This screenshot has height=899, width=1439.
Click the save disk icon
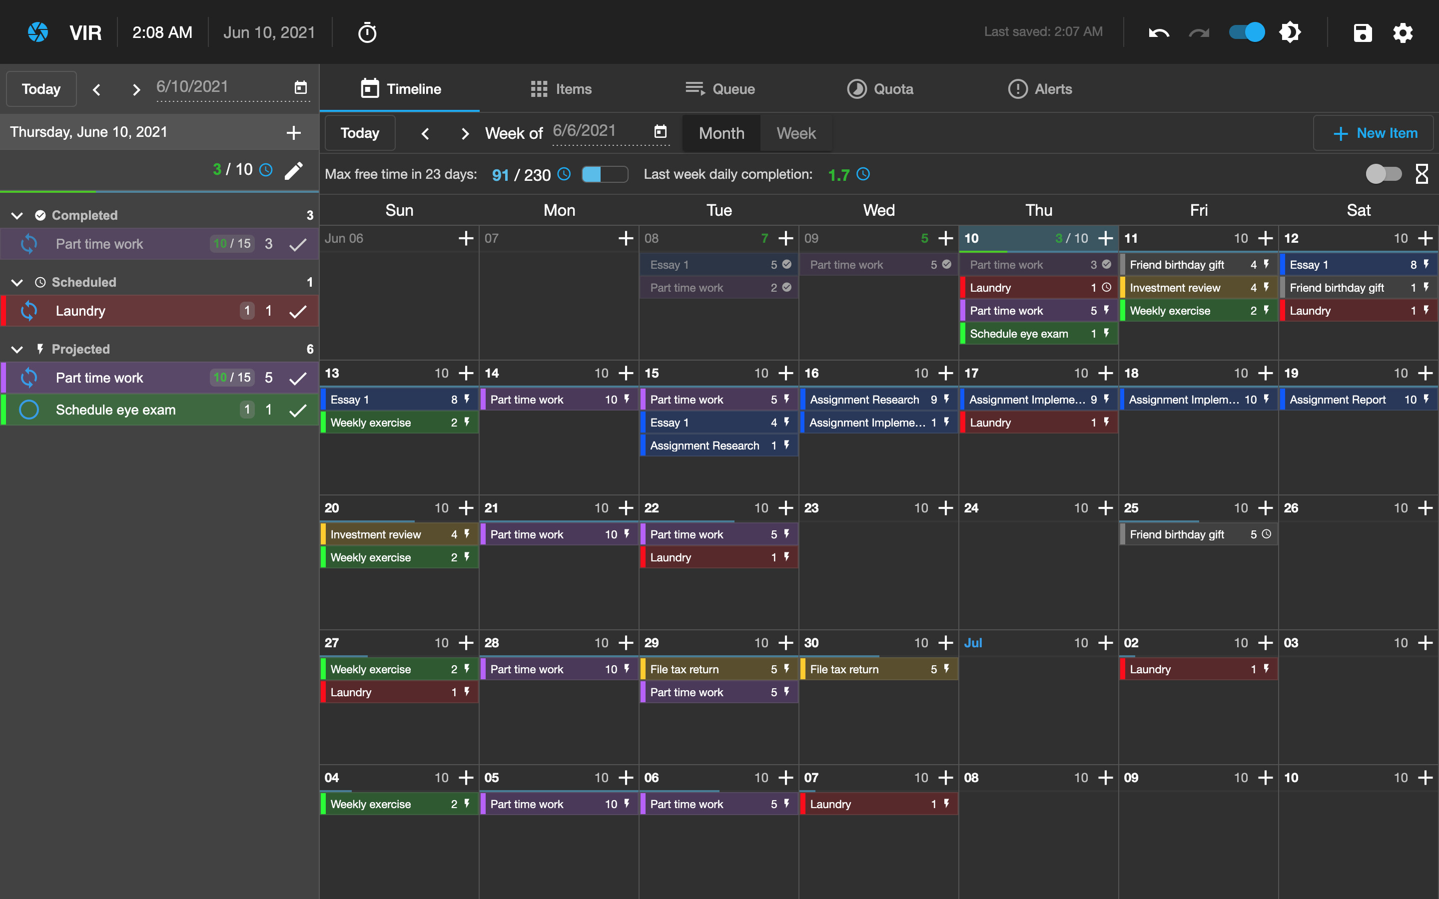[1362, 32]
